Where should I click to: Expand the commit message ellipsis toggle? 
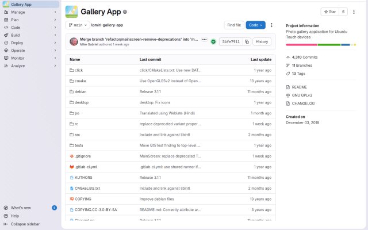[205, 40]
